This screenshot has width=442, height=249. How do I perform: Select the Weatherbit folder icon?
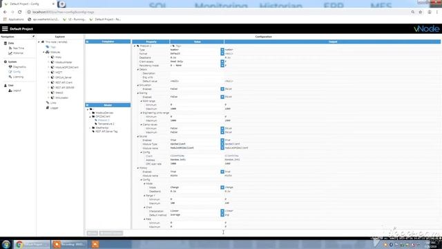point(93,127)
